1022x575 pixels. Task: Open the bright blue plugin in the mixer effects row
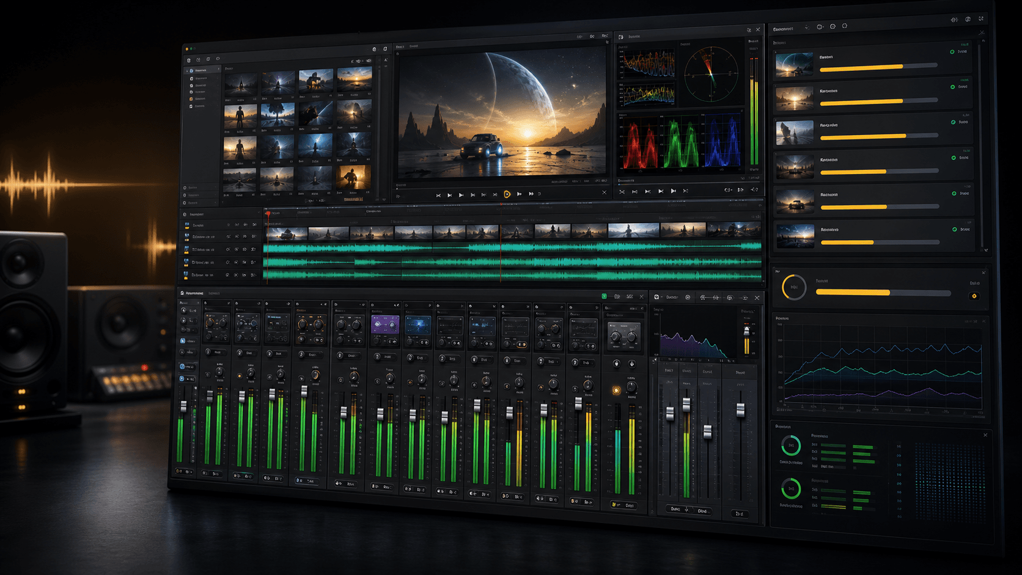(x=417, y=324)
